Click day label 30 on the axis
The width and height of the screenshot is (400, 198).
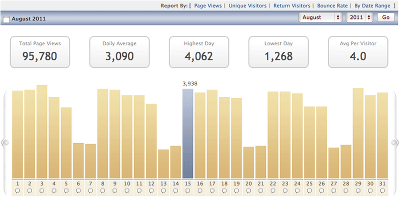[370, 184]
